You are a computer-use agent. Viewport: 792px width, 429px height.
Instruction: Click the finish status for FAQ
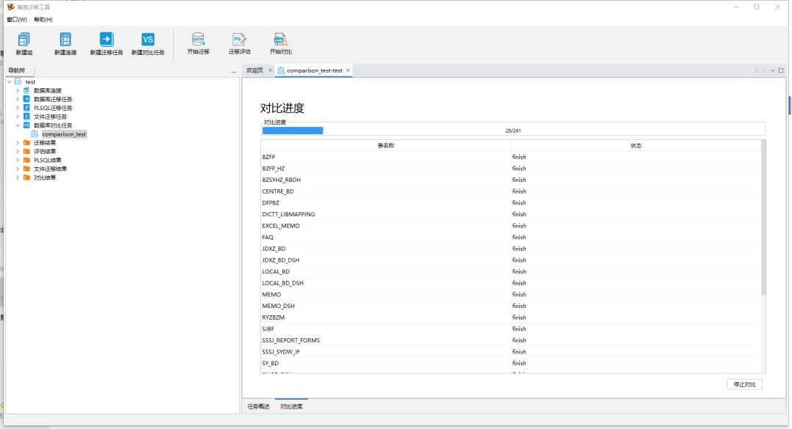(519, 237)
